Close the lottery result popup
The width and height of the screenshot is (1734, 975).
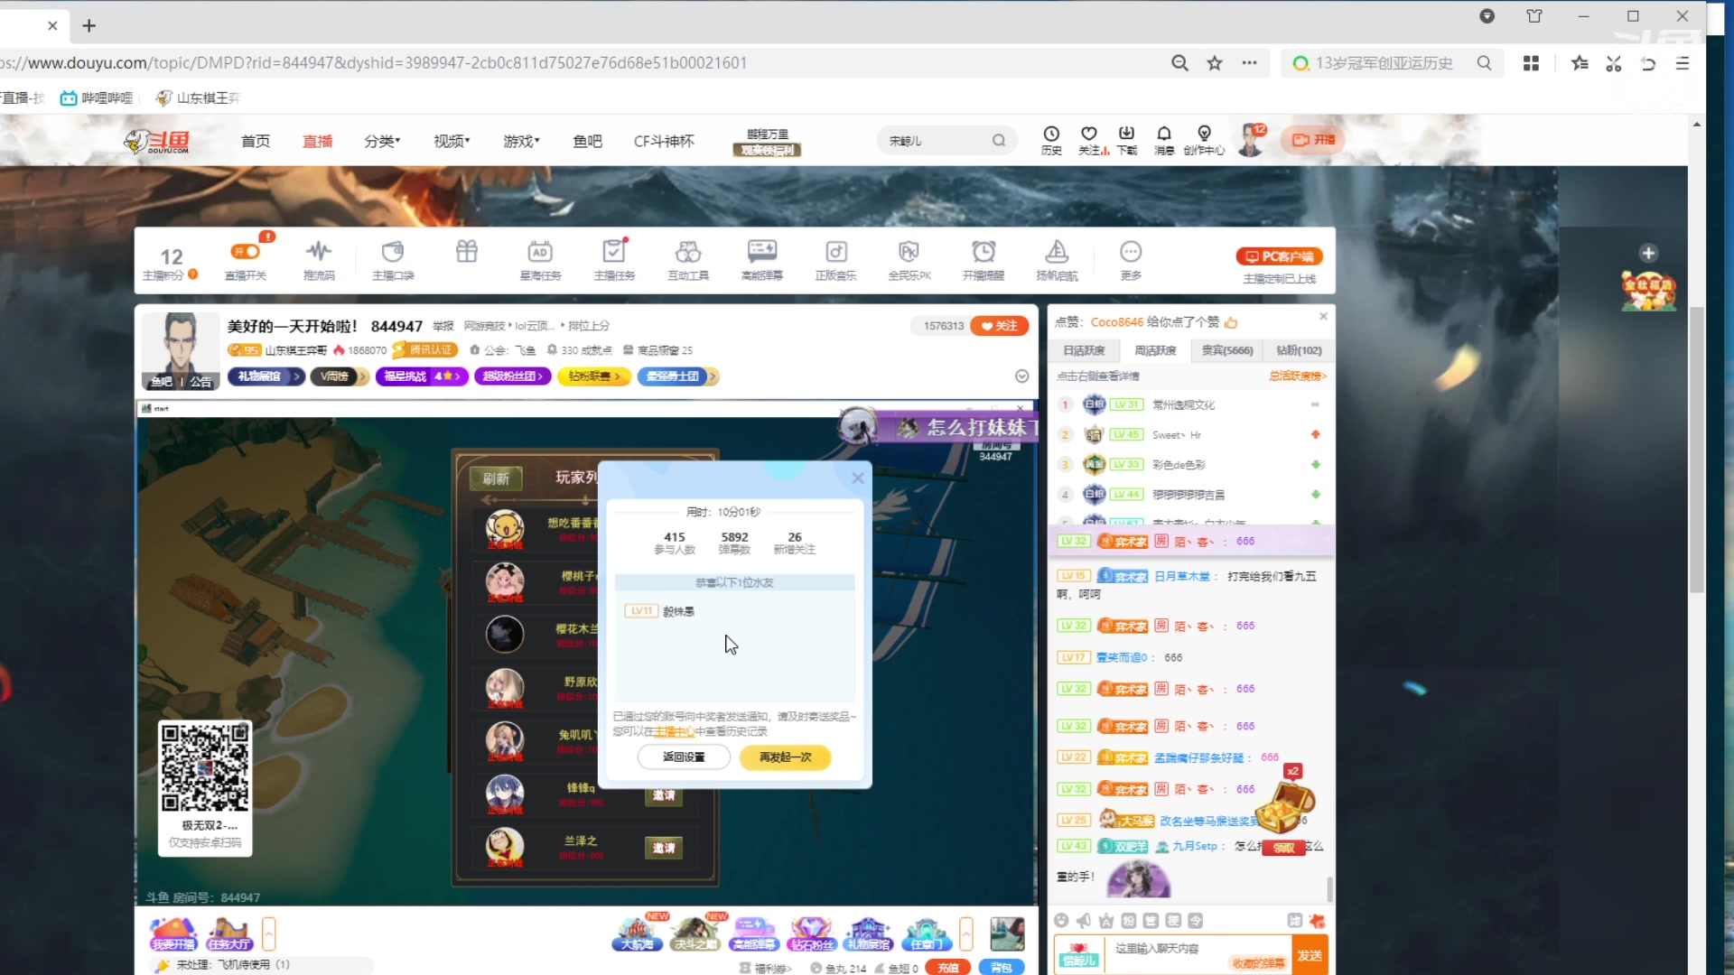[858, 478]
